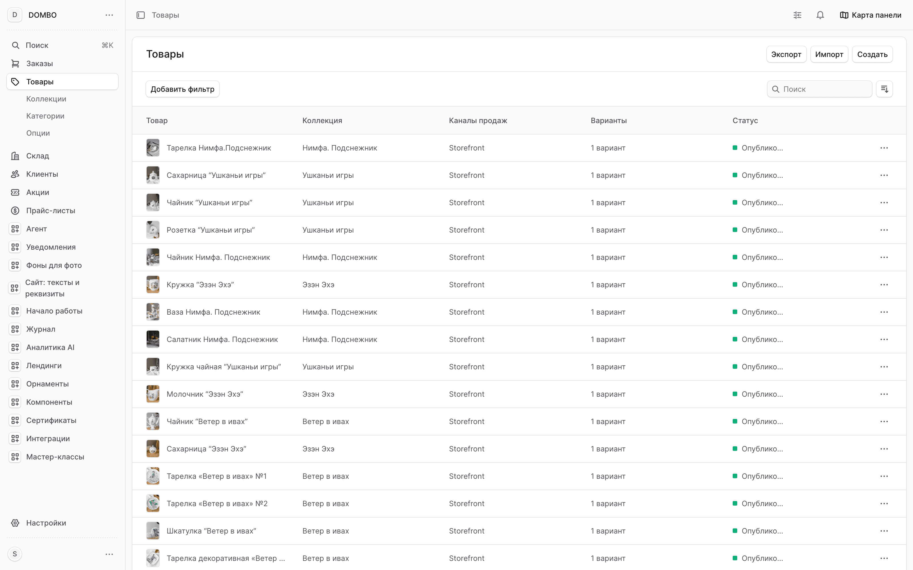913x570 pixels.
Task: Click the Импорт button
Action: tap(829, 54)
